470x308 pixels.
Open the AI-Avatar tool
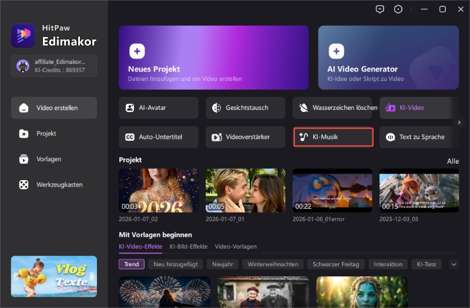coord(158,108)
